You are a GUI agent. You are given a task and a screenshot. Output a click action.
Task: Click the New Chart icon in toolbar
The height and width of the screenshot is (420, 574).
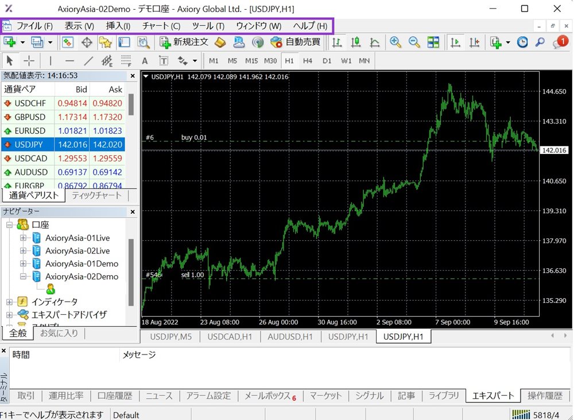tap(10, 42)
